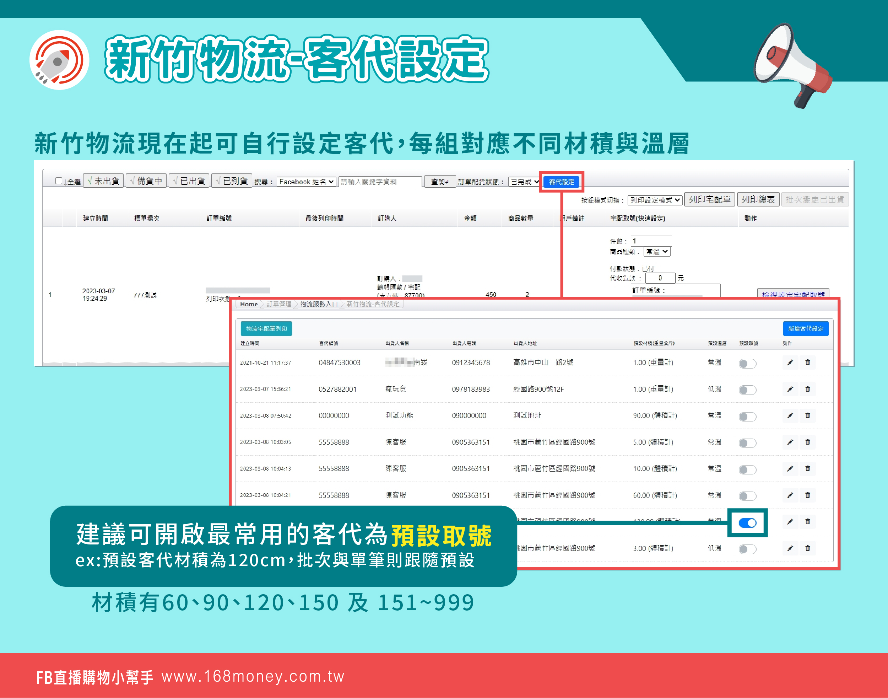888x698 pixels.
Task: Click the 2023-03-08 07:50:42 timestamp
Action: pos(265,415)
